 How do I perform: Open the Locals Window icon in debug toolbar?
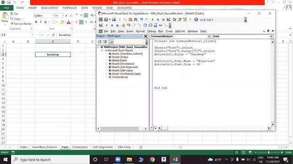(x=145, y=26)
